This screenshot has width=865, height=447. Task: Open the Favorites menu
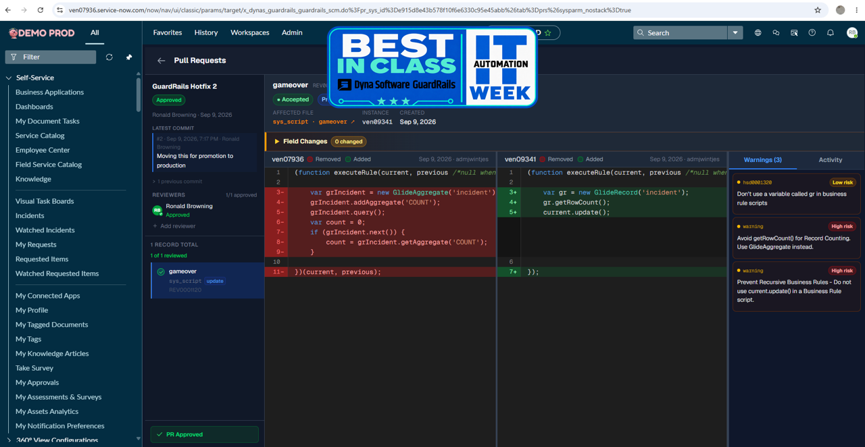168,32
